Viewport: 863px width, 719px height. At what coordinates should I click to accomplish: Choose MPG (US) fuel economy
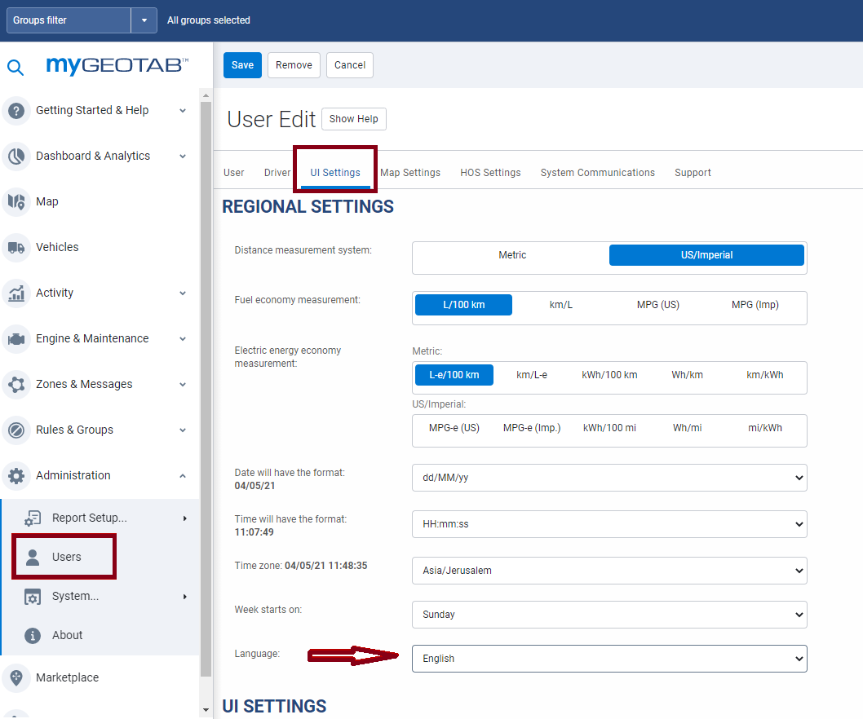pos(657,305)
